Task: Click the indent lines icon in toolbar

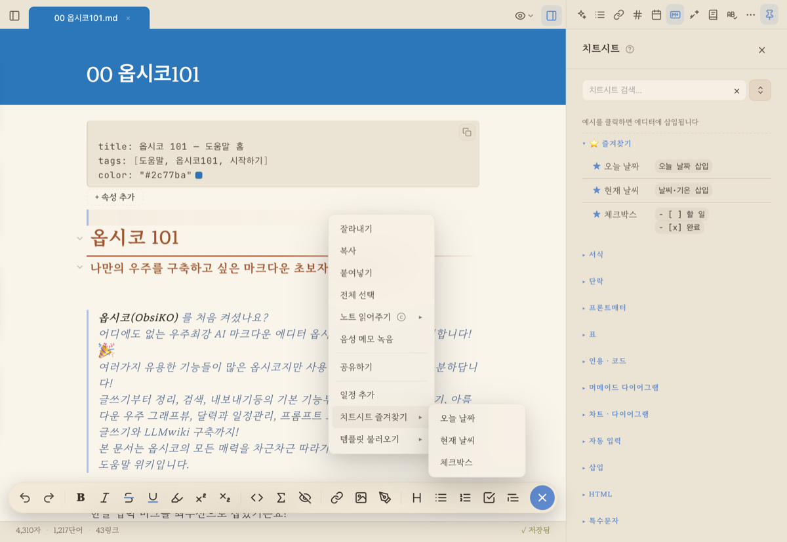Action: (x=513, y=498)
